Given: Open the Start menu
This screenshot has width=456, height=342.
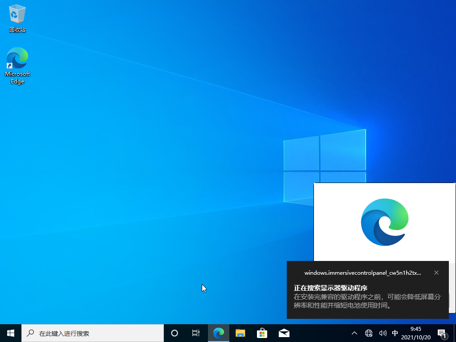Looking at the screenshot, I should tap(10, 333).
